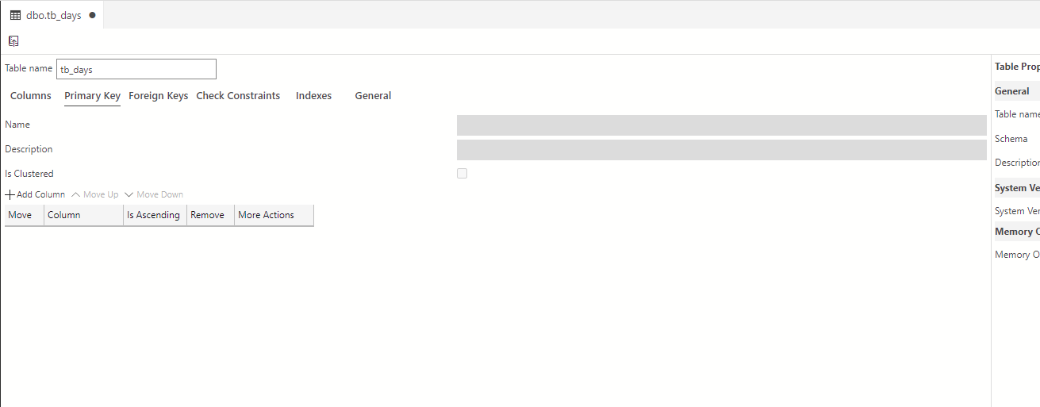Viewport: 1040px width, 407px height.
Task: Click the More Actions column header
Action: pos(274,215)
